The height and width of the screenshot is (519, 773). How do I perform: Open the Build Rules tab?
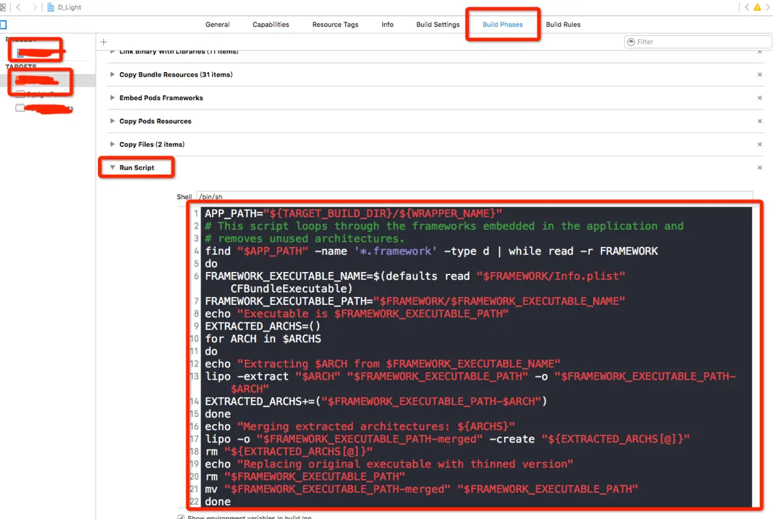pyautogui.click(x=563, y=25)
